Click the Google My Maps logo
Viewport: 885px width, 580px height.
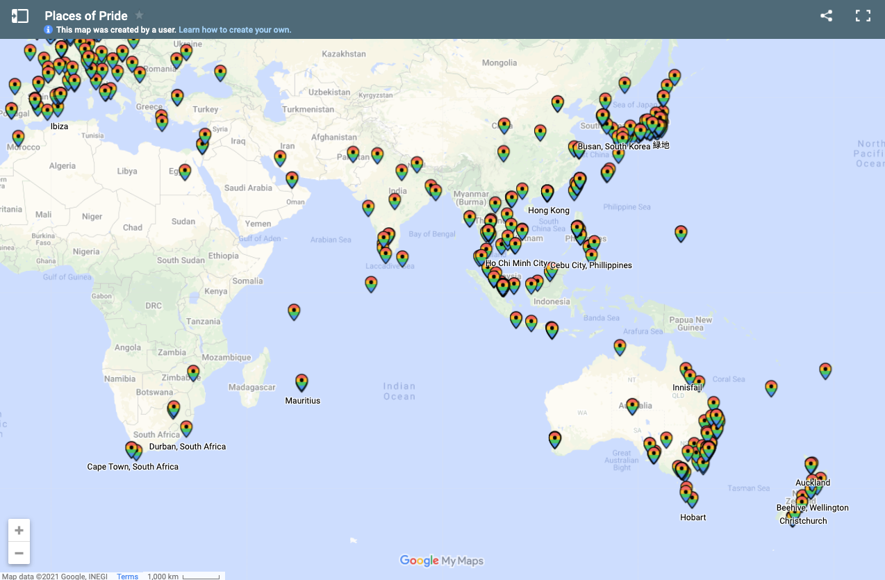pyautogui.click(x=441, y=561)
